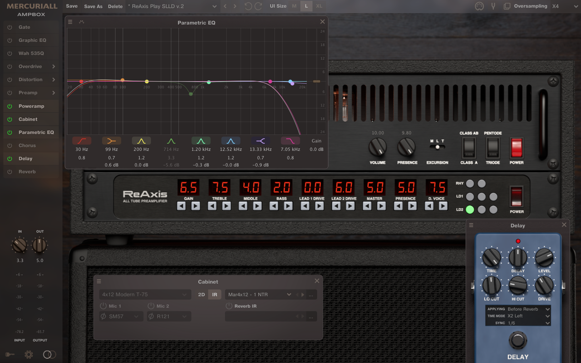581x363 pixels.
Task: Click the Delay pedal TIME knob
Action: point(492,258)
